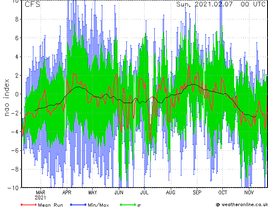Click the y-axis value 6
This screenshot has width=268, height=207.
[x=17, y=38]
